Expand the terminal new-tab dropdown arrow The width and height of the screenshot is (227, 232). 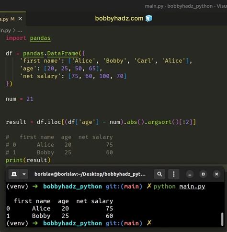24,174
